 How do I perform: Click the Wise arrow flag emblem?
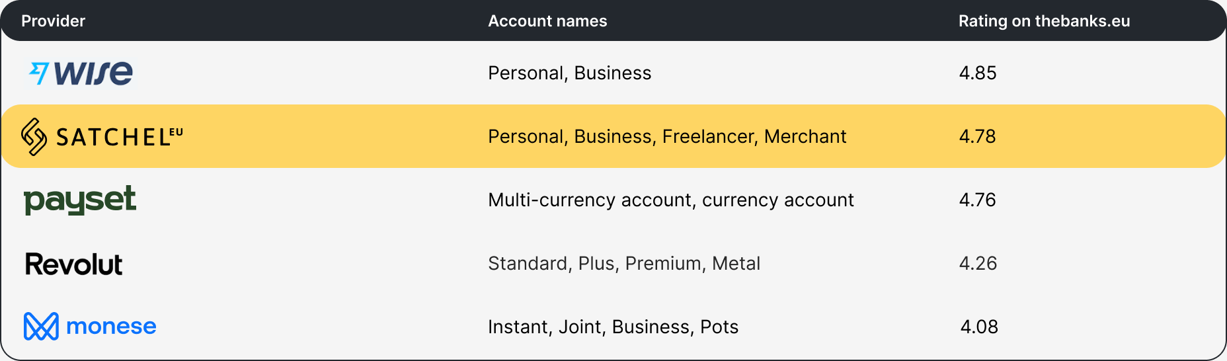click(39, 73)
